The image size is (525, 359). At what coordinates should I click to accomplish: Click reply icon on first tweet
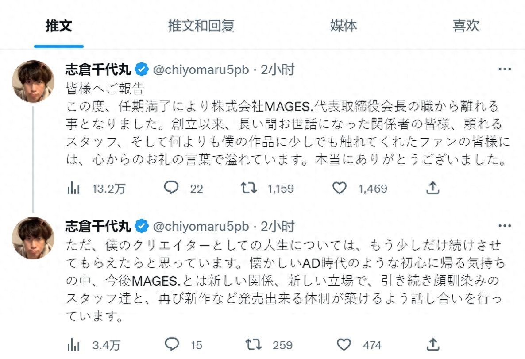(x=171, y=188)
